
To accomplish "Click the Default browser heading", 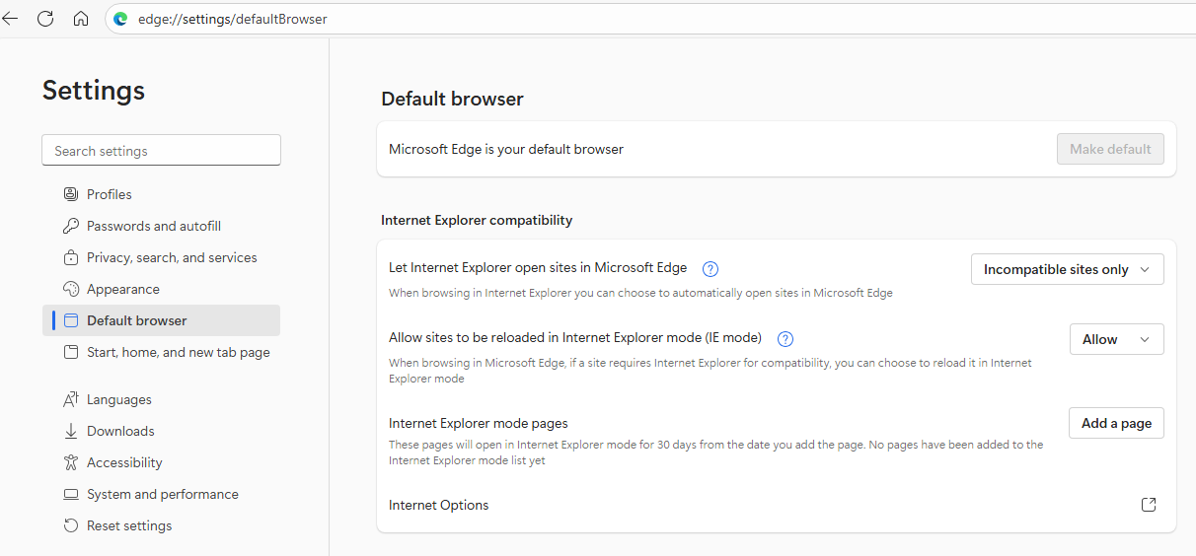I will pyautogui.click(x=452, y=99).
